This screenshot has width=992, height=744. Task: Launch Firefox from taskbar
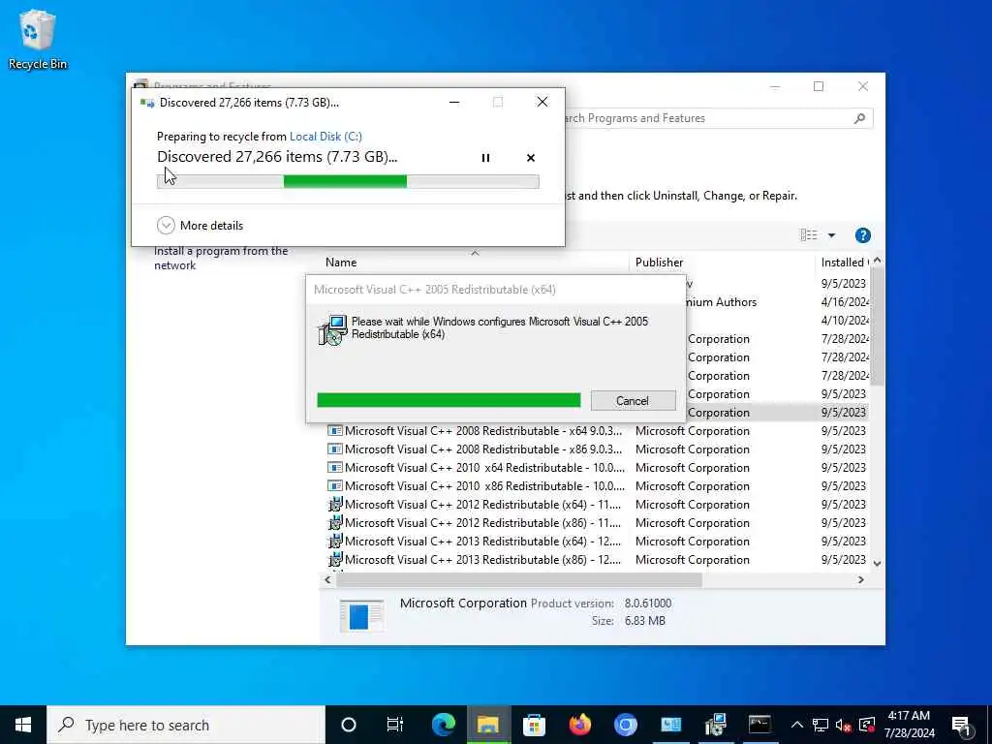pyautogui.click(x=579, y=725)
